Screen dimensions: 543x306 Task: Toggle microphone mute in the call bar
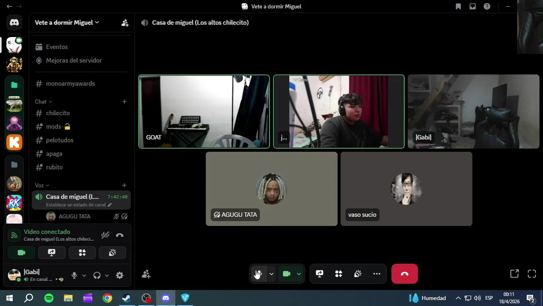pos(258,274)
